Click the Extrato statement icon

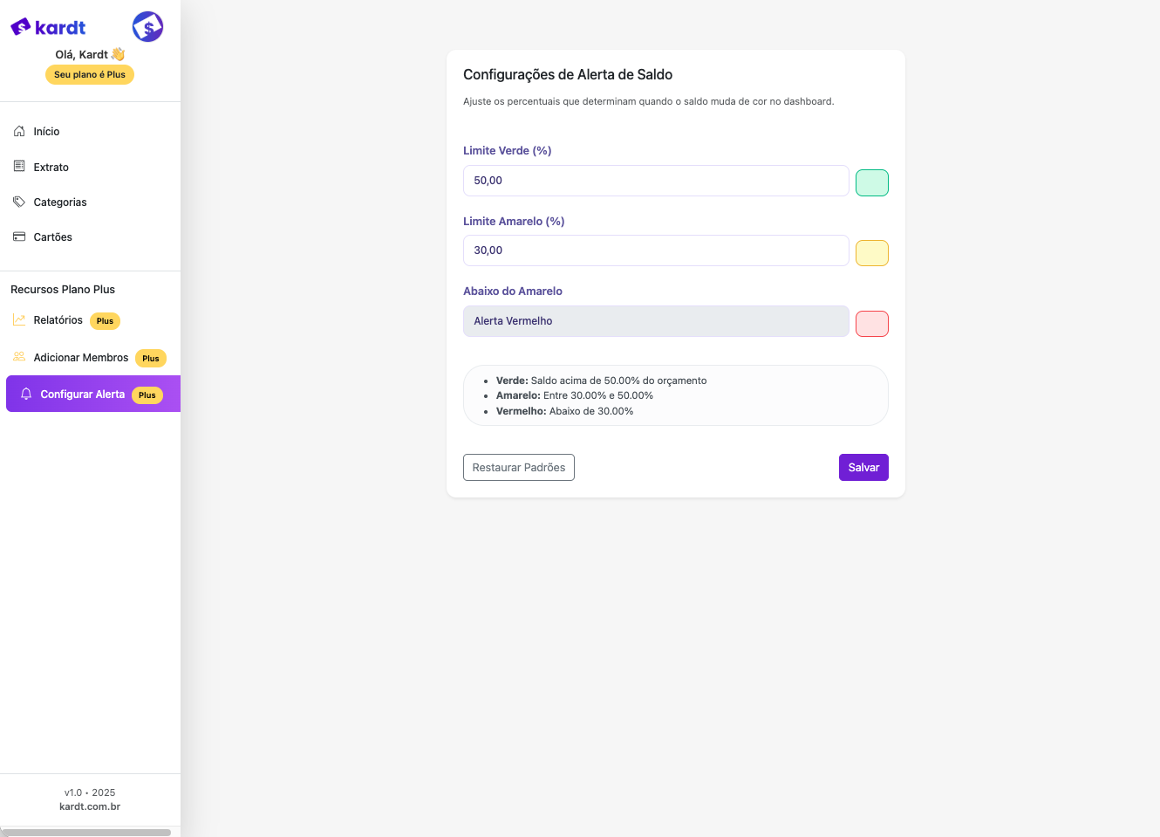coord(19,166)
